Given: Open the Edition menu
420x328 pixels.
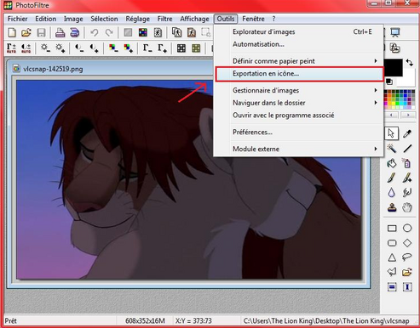Looking at the screenshot, I should [45, 19].
